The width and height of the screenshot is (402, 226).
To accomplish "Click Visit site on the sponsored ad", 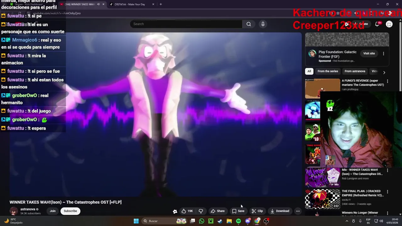I will (x=369, y=53).
